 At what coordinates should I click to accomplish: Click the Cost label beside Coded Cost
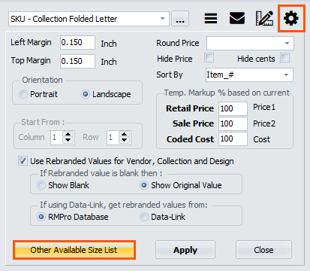(262, 139)
